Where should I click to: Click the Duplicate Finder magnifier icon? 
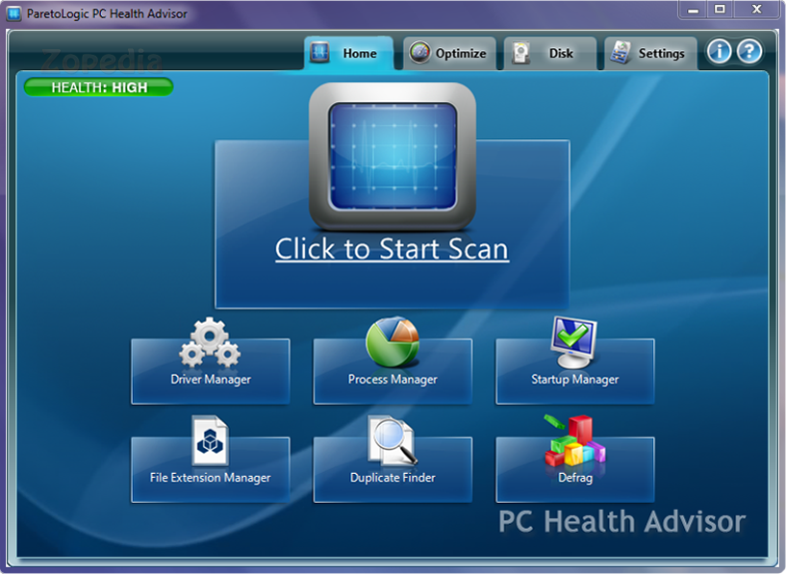[x=393, y=440]
